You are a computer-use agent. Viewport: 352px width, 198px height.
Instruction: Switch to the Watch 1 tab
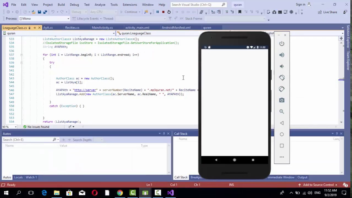point(31,177)
